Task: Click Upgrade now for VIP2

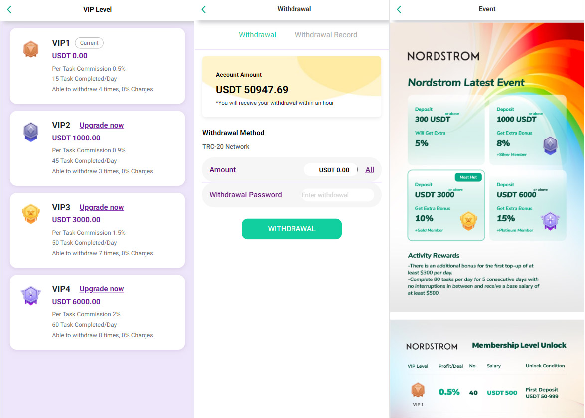Action: click(102, 125)
